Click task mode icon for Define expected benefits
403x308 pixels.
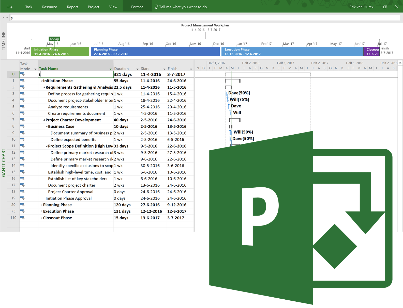click(22, 139)
